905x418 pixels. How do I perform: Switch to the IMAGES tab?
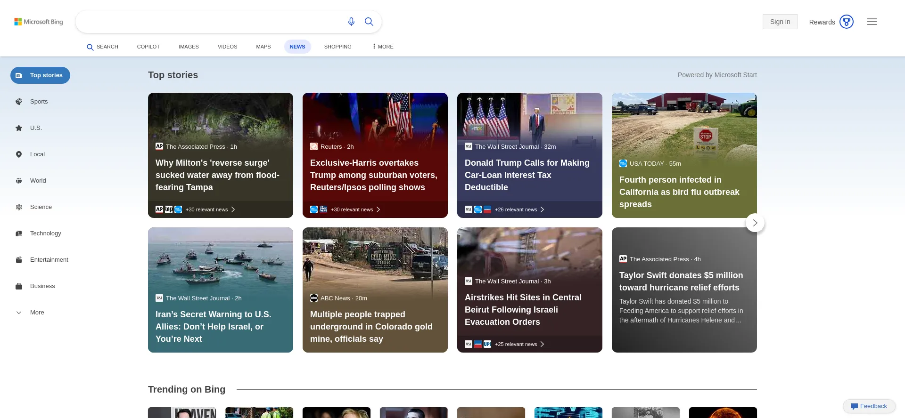(189, 47)
